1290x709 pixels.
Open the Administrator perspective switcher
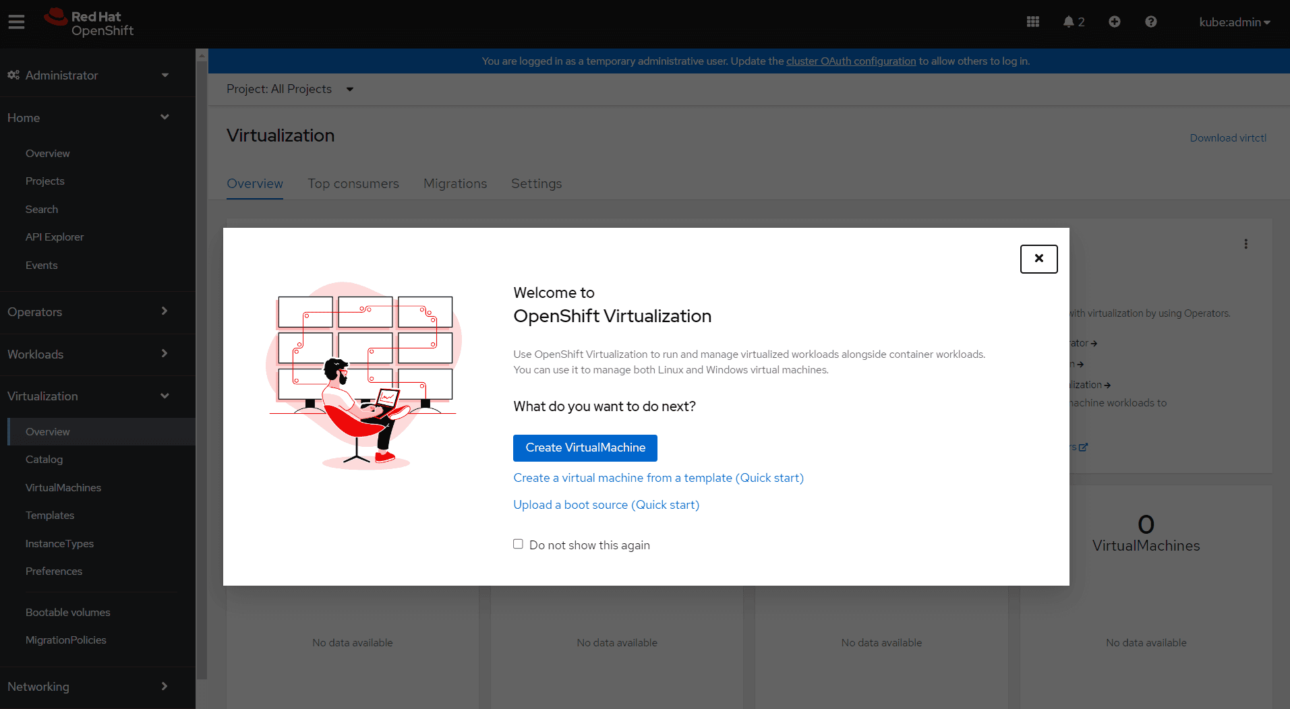click(88, 75)
